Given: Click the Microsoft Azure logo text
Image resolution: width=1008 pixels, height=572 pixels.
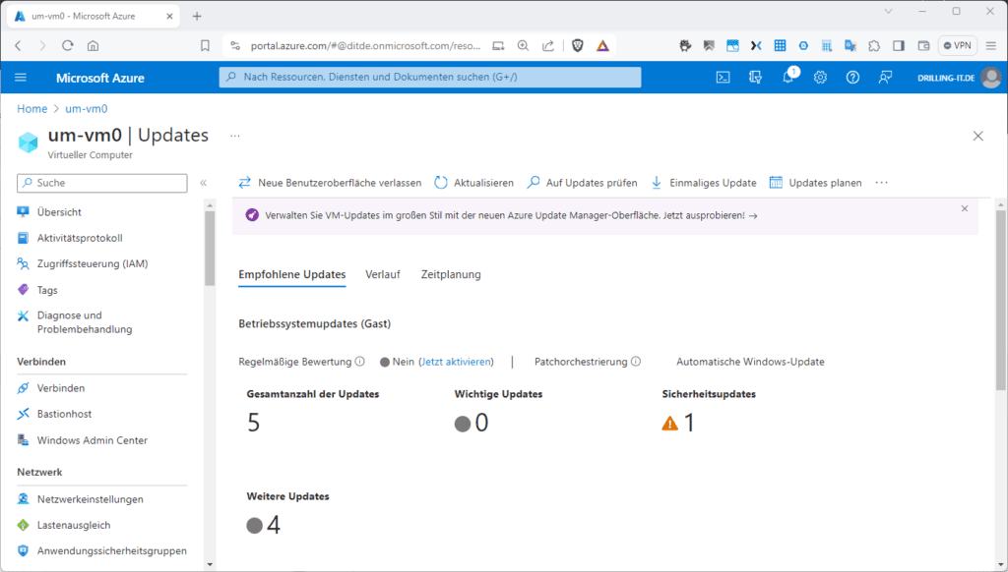Looking at the screenshot, I should [x=100, y=78].
